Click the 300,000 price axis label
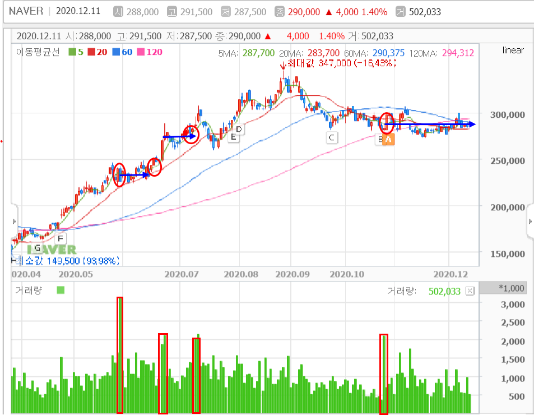The image size is (534, 415). [x=508, y=115]
